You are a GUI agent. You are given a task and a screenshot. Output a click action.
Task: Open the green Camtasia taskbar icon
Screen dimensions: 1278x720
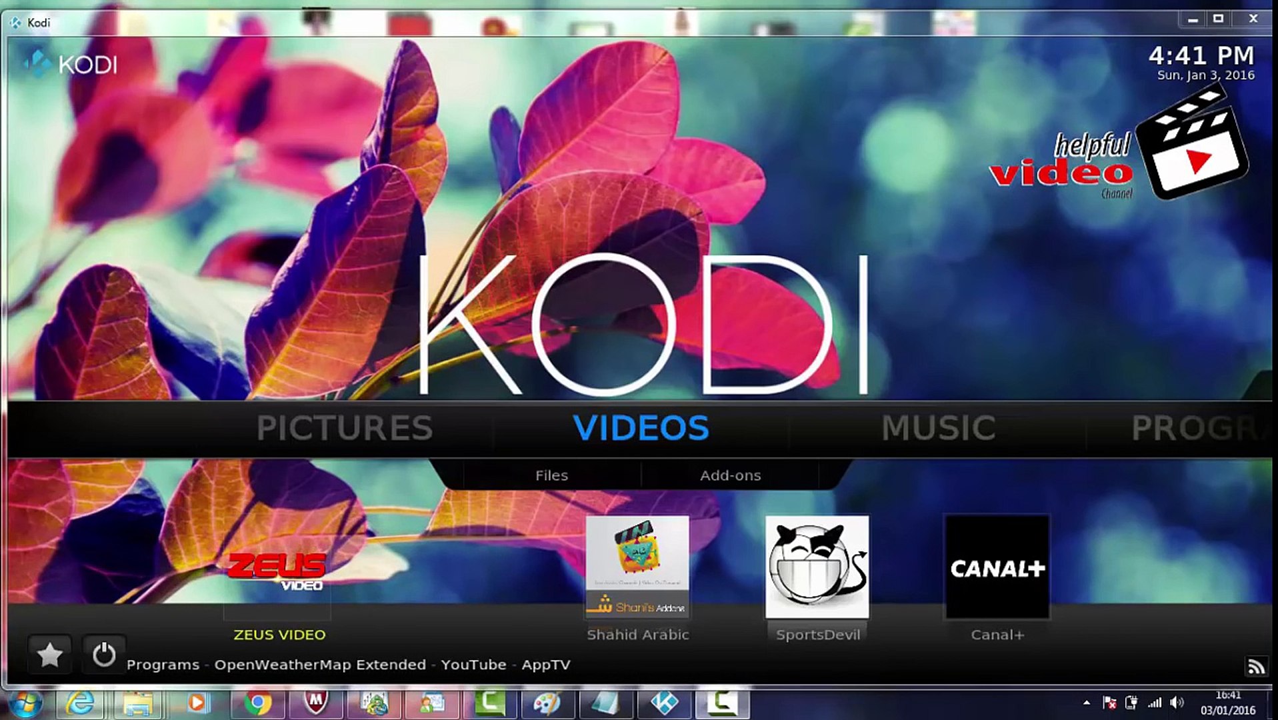tap(489, 704)
